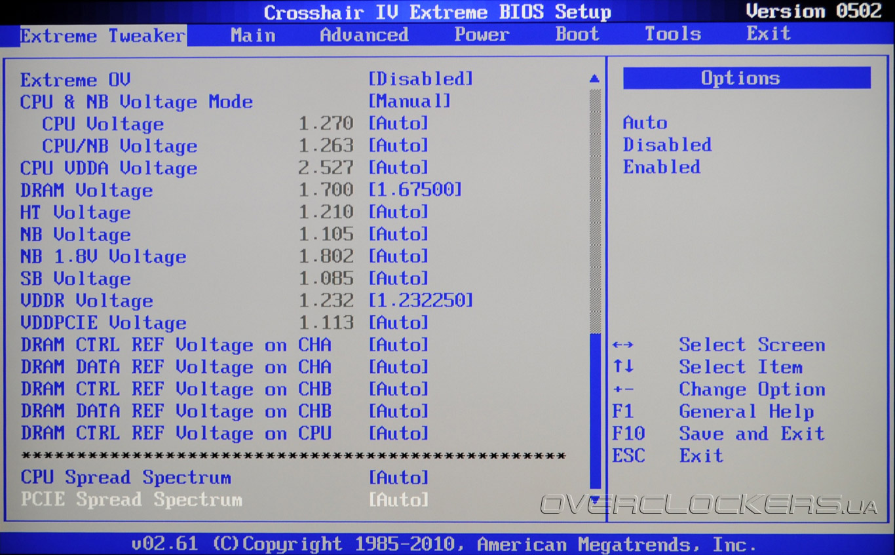Click the F10 Save and Exit hint
Viewport: 895px width, 555px height.
coord(718,434)
